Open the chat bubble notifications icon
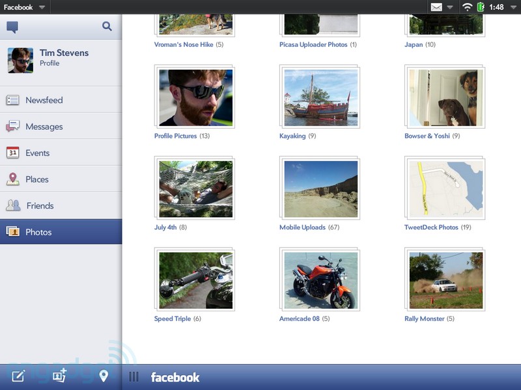This screenshot has width=521, height=390. tap(12, 27)
